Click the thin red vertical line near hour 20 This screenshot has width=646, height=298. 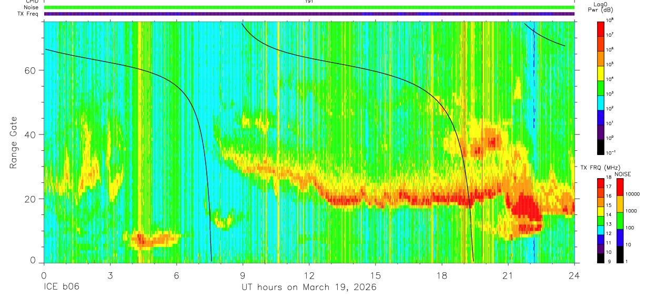coord(482,142)
